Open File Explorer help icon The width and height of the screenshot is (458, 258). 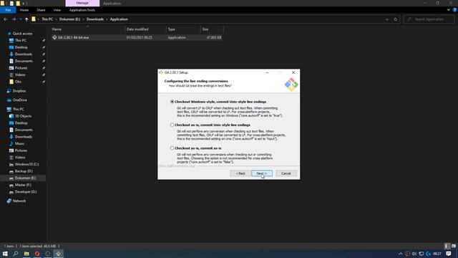pos(454,10)
